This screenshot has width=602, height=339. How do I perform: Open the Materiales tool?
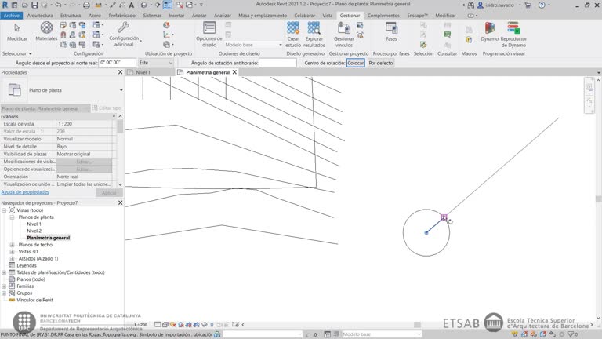click(46, 31)
